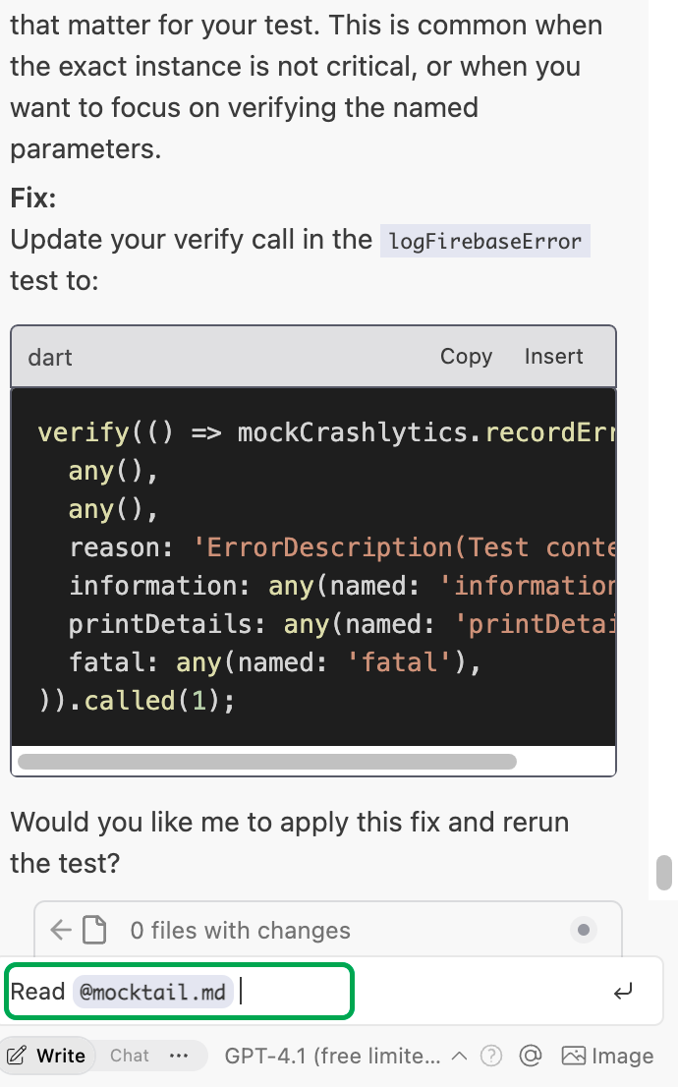Image resolution: width=678 pixels, height=1087 pixels.
Task: Click the code block horizontal scrollbar
Action: (x=267, y=761)
